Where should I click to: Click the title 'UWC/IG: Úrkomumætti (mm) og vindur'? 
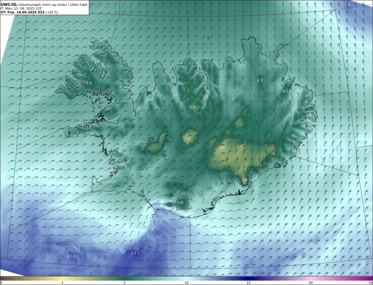pos(44,4)
